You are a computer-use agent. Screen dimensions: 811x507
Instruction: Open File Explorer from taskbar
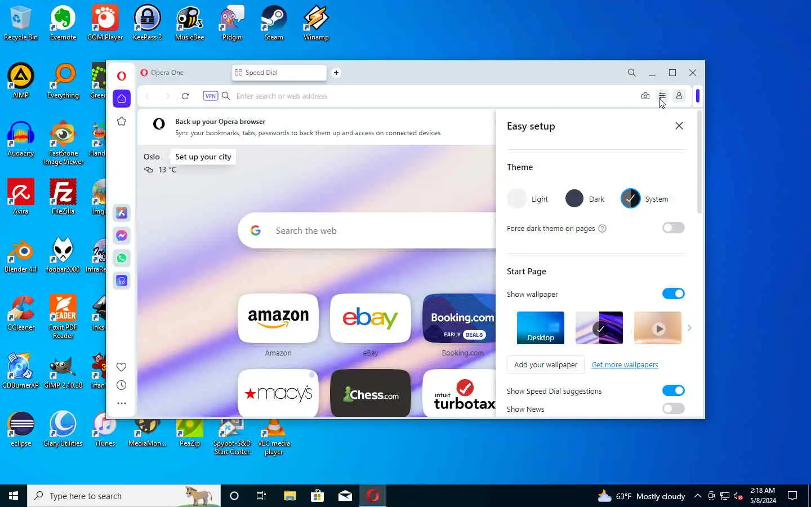pos(289,496)
